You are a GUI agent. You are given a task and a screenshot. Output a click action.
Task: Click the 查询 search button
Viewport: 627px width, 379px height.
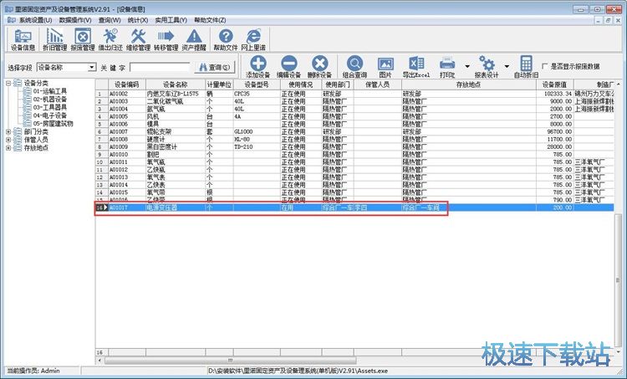(214, 67)
